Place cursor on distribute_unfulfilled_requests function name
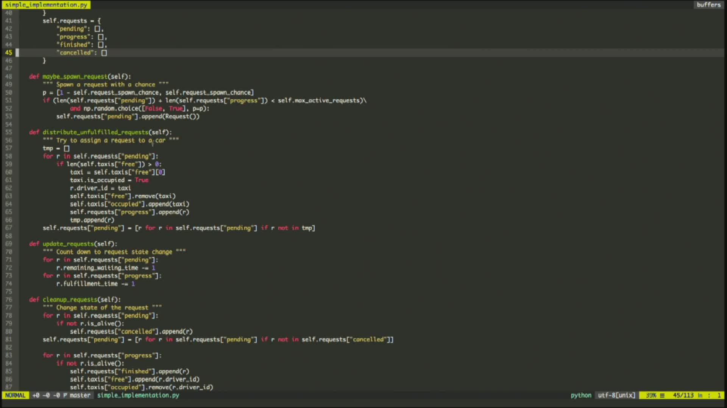Image resolution: width=727 pixels, height=408 pixels. [x=95, y=132]
